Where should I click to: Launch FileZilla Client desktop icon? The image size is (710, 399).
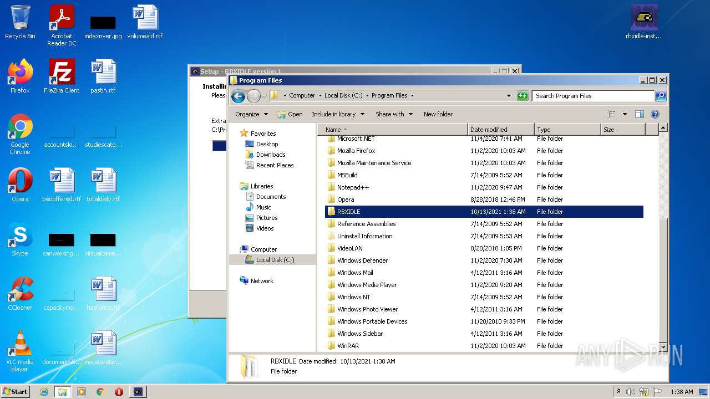coord(62,76)
